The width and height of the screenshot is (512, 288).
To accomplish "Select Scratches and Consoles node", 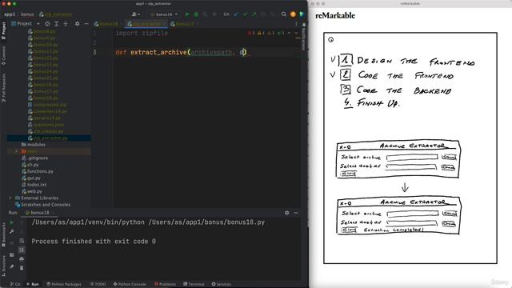I will pos(42,205).
